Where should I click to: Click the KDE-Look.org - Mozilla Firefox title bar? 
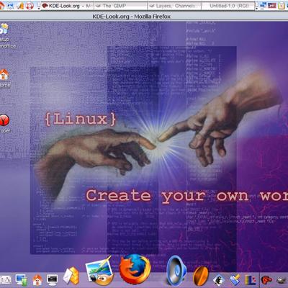[x=144, y=17]
